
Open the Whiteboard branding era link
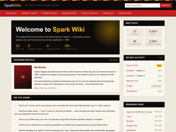(x=131, y=130)
